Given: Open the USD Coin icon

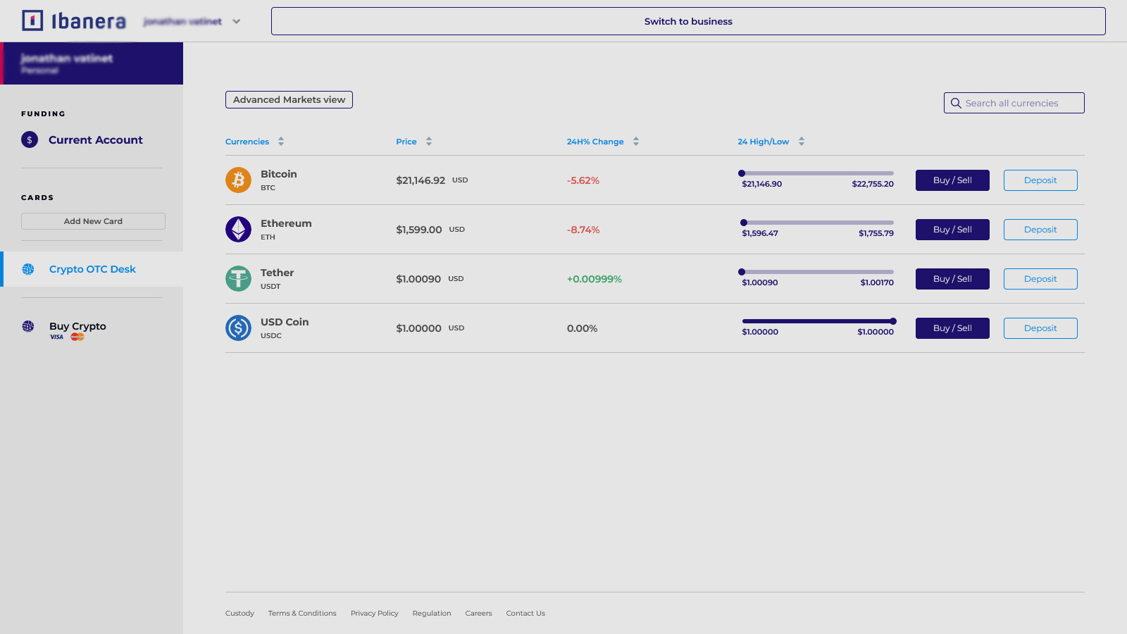Looking at the screenshot, I should click(238, 328).
